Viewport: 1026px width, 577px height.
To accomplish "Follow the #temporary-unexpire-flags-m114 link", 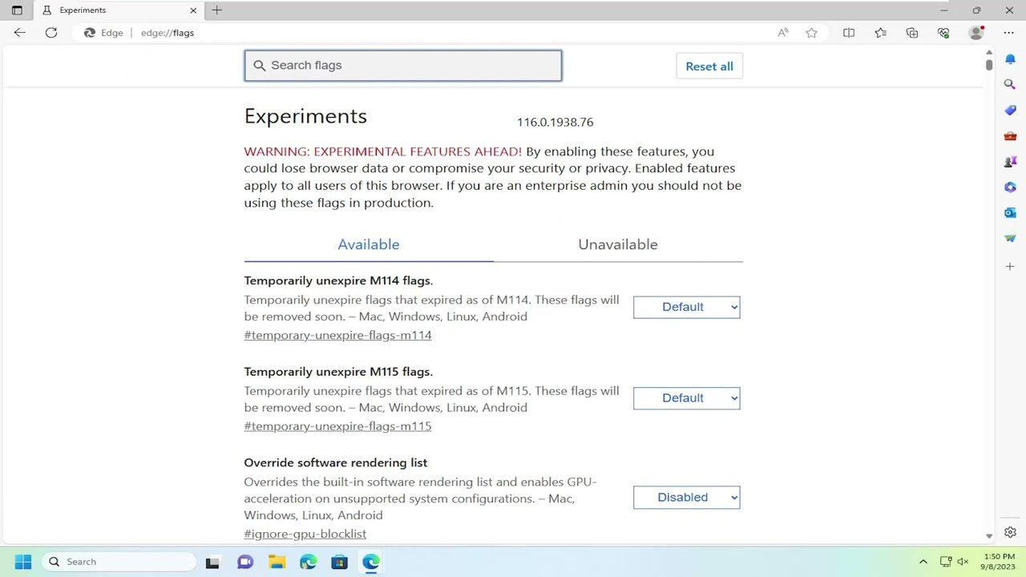I will (337, 335).
